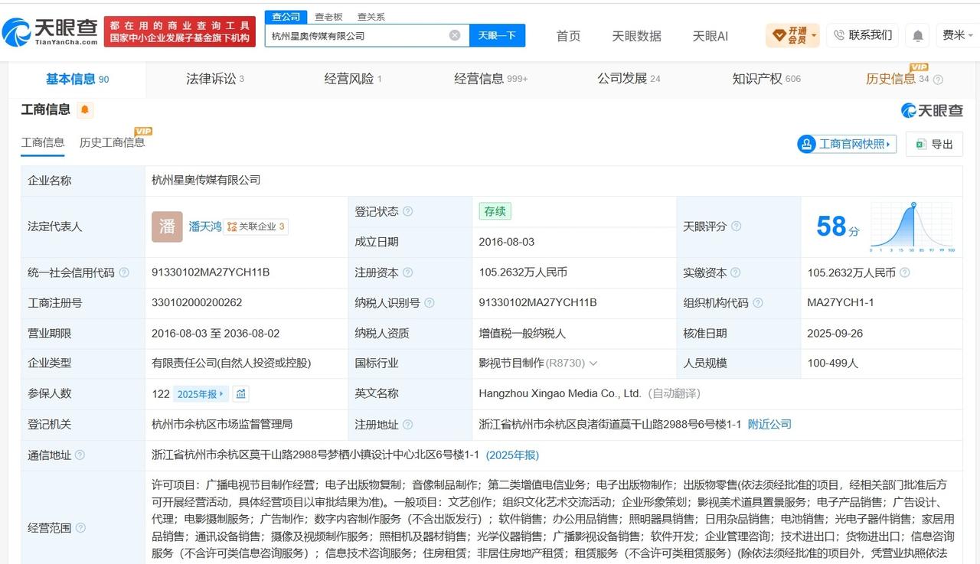Viewport: 980px width, 564px height.
Task: Click the help icon next to 注册资本
Action: [408, 272]
